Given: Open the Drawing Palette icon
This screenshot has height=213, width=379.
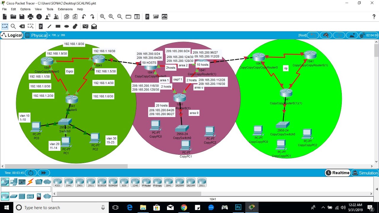Looking at the screenshot, I should click(x=128, y=17).
